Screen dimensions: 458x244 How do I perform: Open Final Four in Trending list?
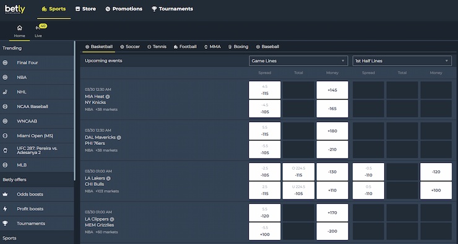tap(37, 63)
